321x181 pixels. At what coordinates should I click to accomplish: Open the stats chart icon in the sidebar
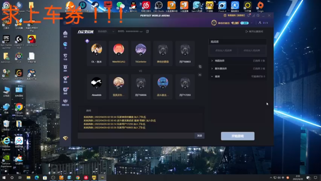click(65, 90)
